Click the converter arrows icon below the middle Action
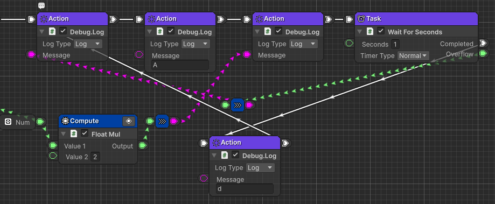The image size is (495, 204). (x=238, y=105)
